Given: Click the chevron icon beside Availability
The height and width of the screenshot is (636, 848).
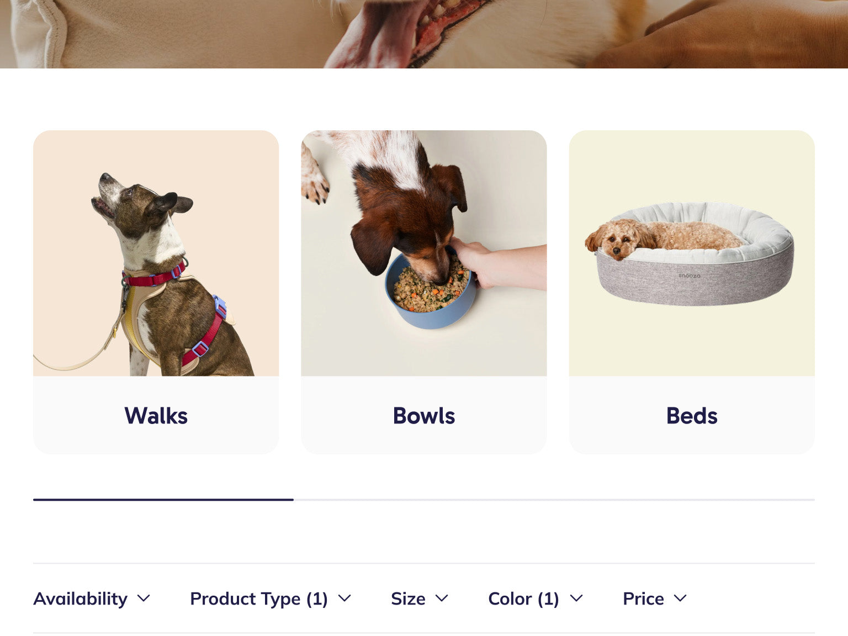Looking at the screenshot, I should (144, 598).
